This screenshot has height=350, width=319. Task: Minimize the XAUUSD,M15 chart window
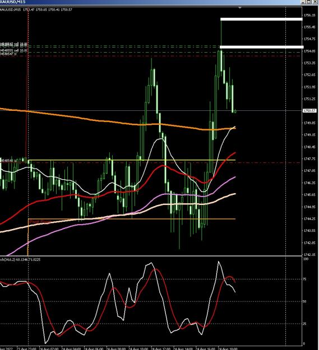[x=303, y=2]
